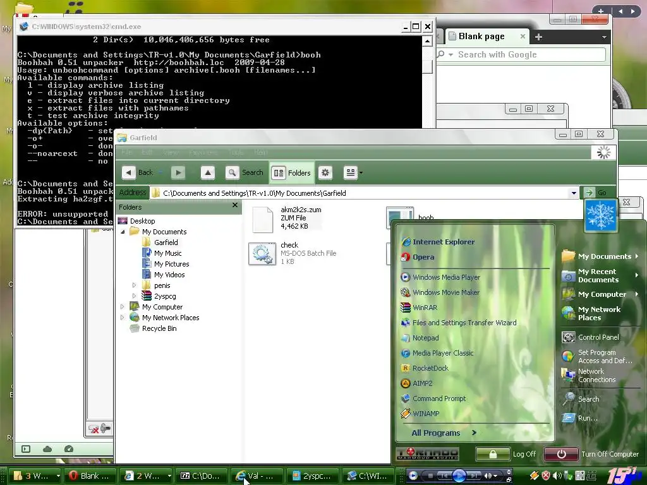The width and height of the screenshot is (647, 485).
Task: Select the akm2k2s.zum file
Action: (287, 218)
